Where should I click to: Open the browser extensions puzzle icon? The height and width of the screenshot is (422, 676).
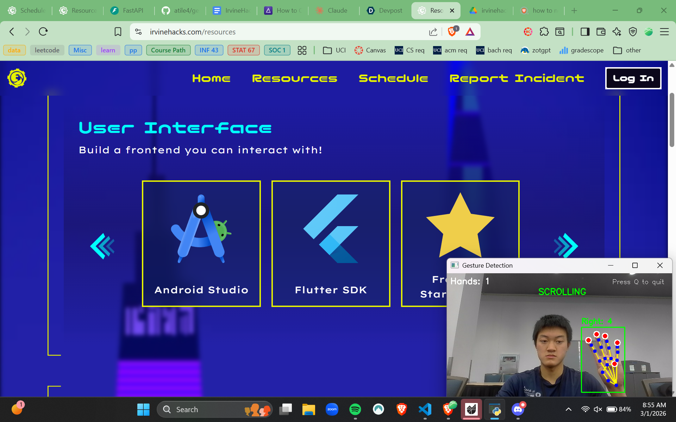544,32
